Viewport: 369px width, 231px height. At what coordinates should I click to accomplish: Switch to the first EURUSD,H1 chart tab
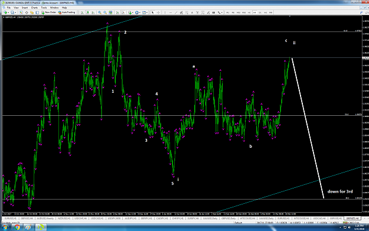[11, 219]
